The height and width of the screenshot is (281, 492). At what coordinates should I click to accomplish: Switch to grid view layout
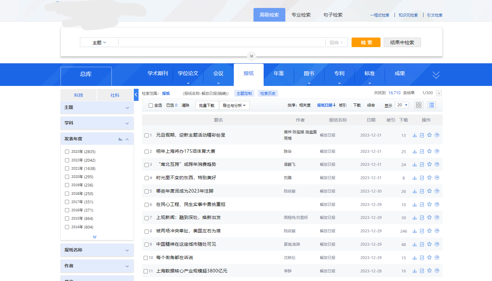click(x=419, y=105)
